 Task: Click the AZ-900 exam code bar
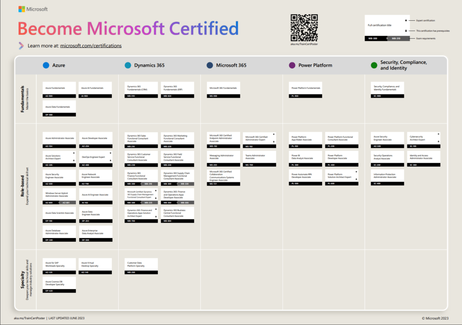(59, 96)
